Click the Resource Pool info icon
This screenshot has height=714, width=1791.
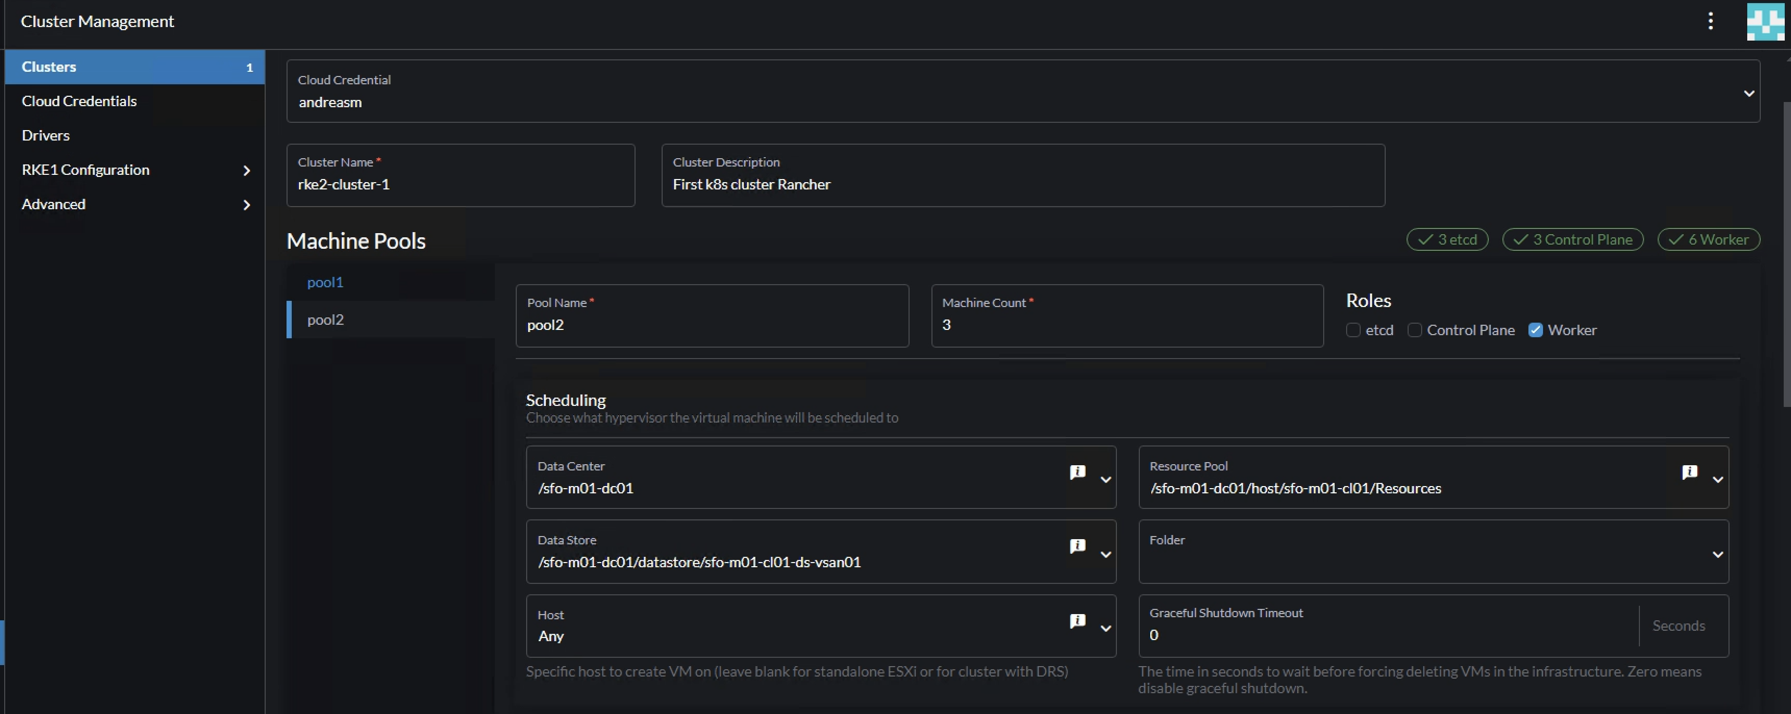1689,473
